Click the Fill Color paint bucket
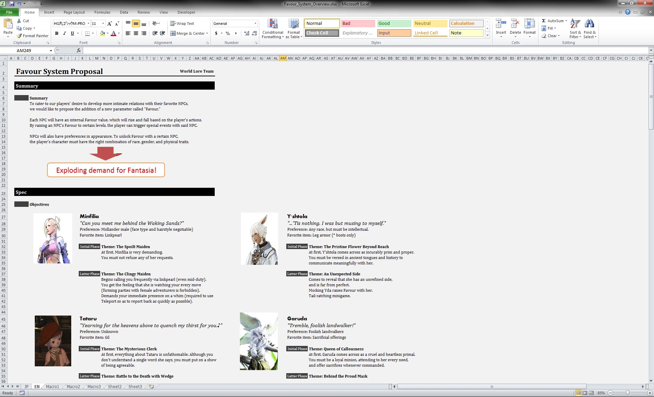Image resolution: width=654 pixels, height=397 pixels. coord(102,33)
